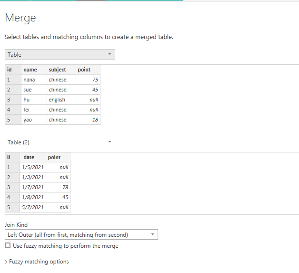Select the id column header in first table
299x273 pixels.
(13, 70)
